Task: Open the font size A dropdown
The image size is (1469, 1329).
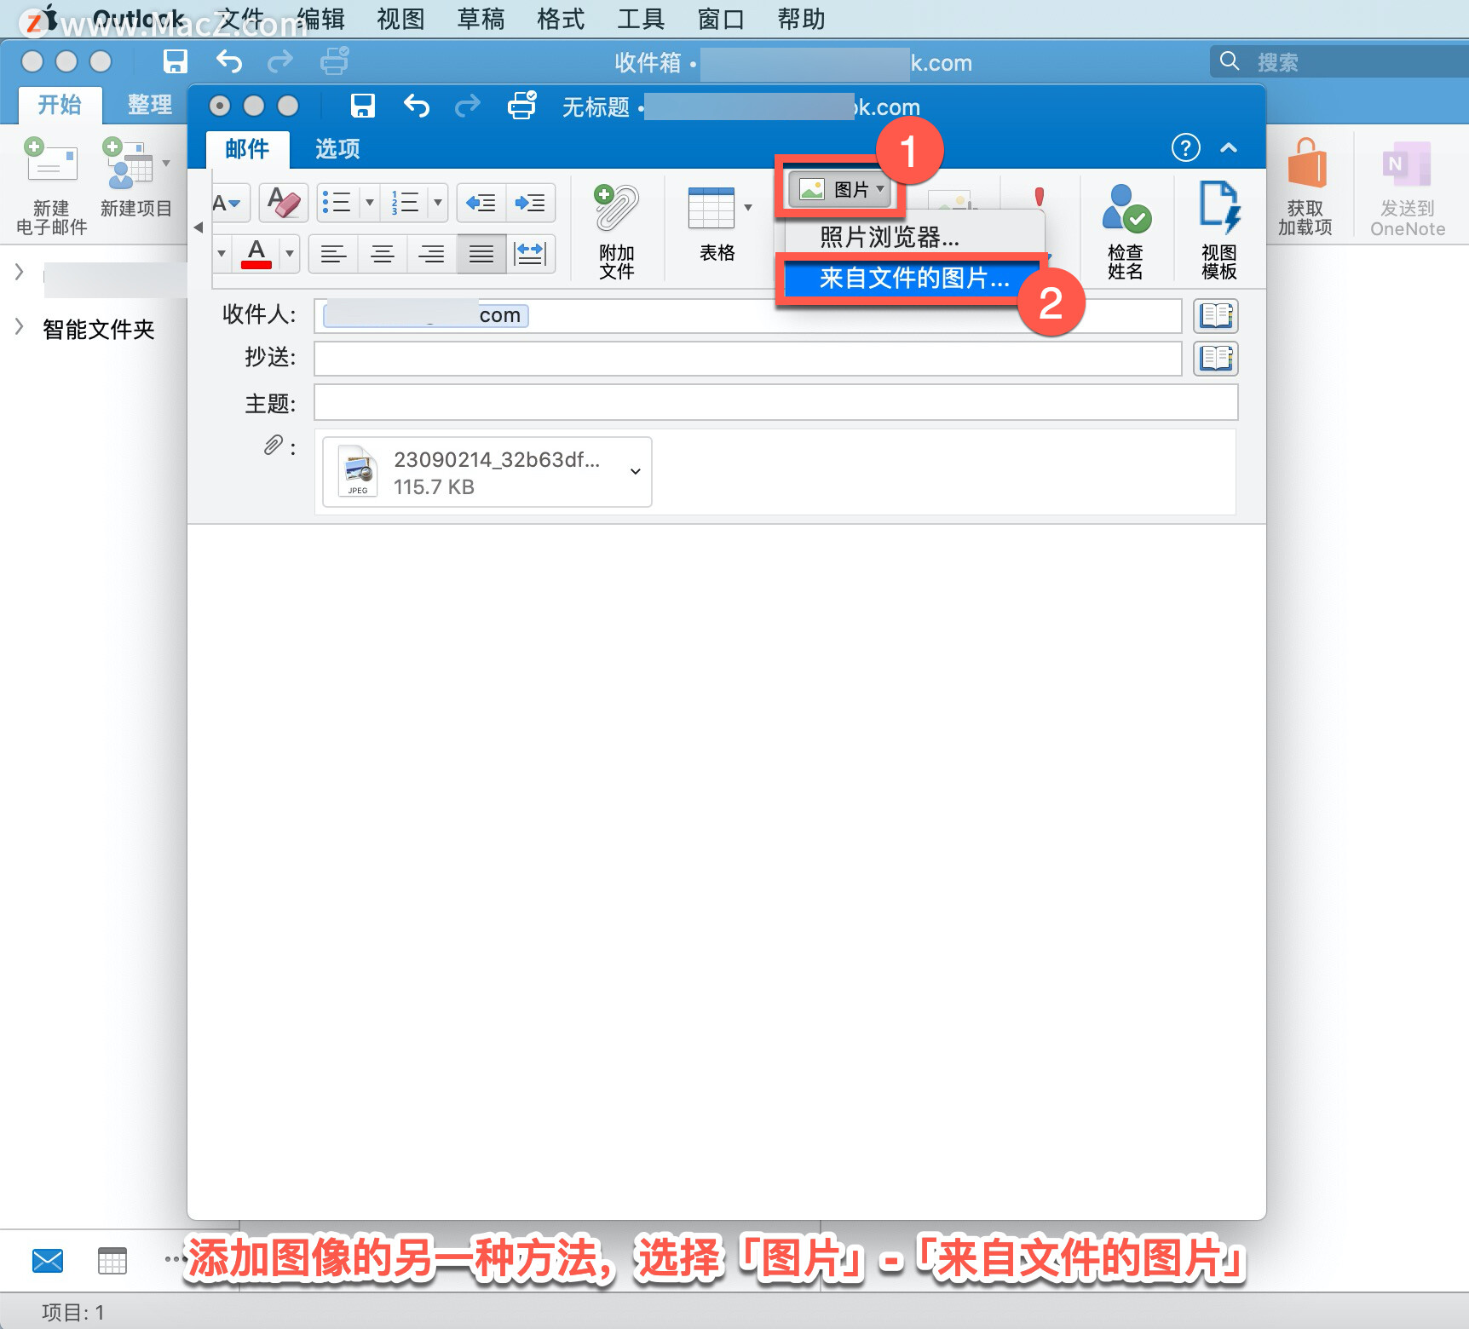Action: (x=228, y=203)
